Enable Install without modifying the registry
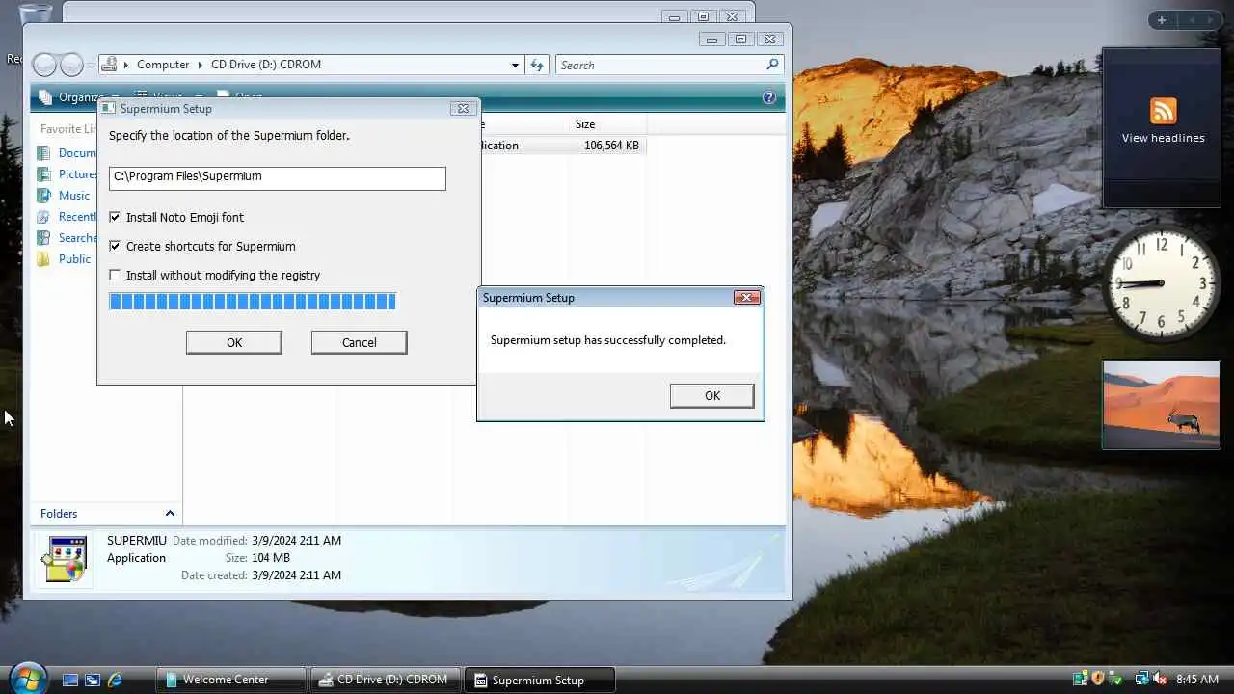 [115, 275]
